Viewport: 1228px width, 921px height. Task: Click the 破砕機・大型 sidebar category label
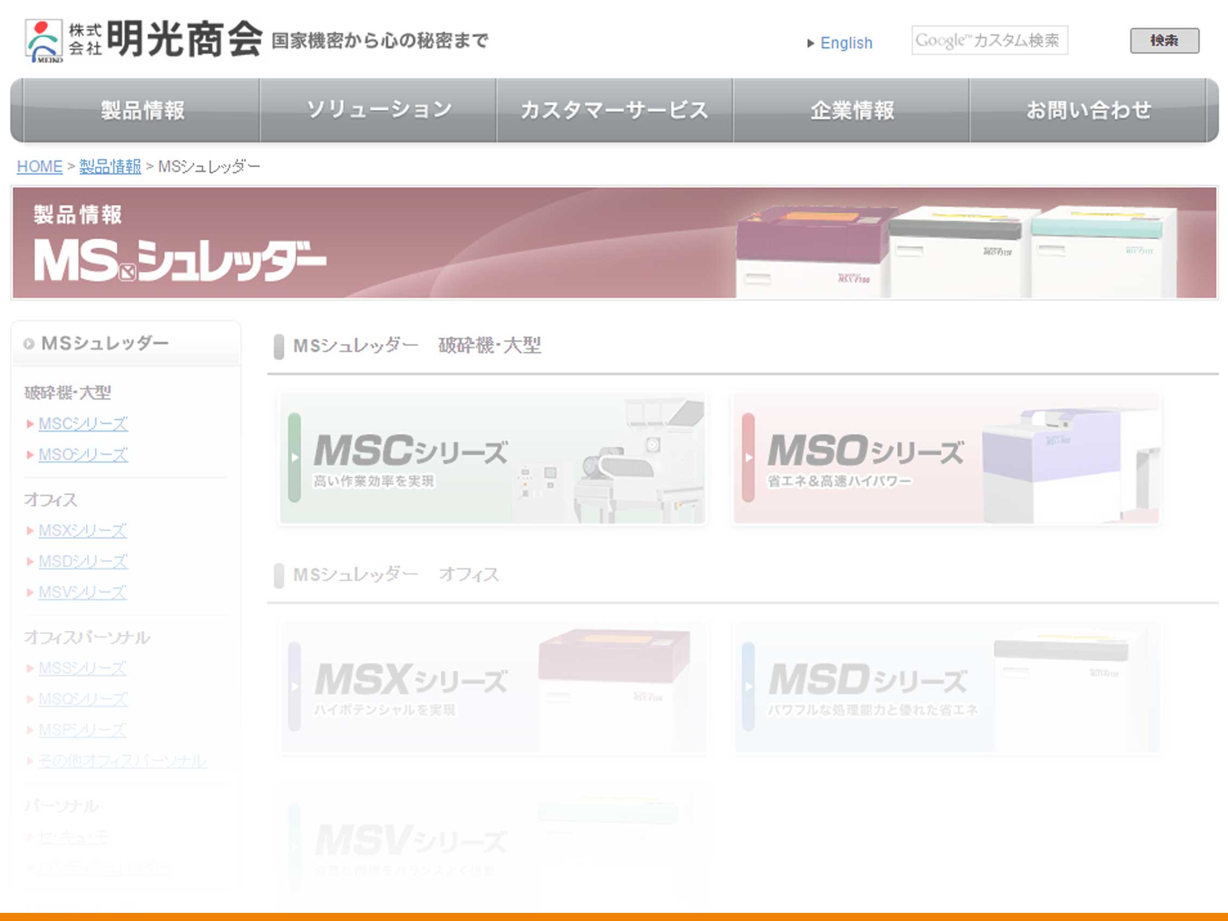click(x=68, y=393)
